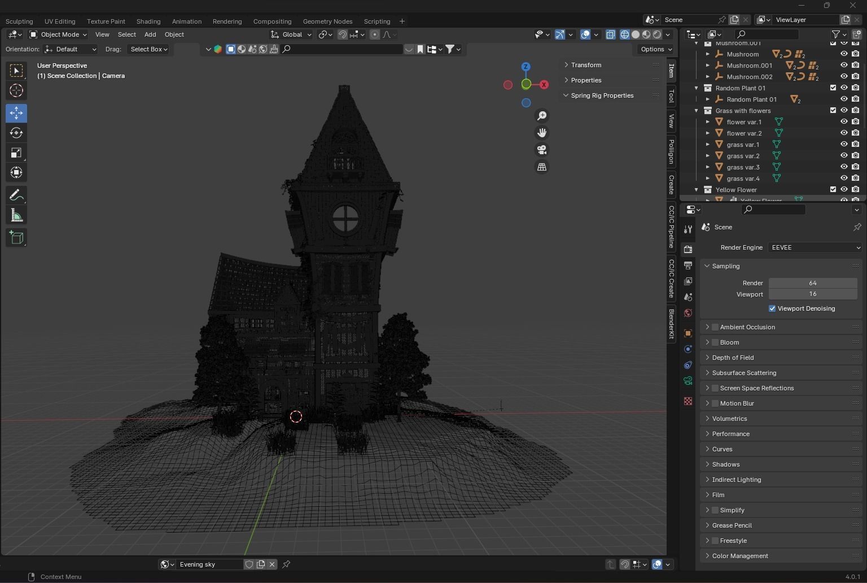Open the View menu in viewport header
Viewport: 867px width, 583px height.
102,34
